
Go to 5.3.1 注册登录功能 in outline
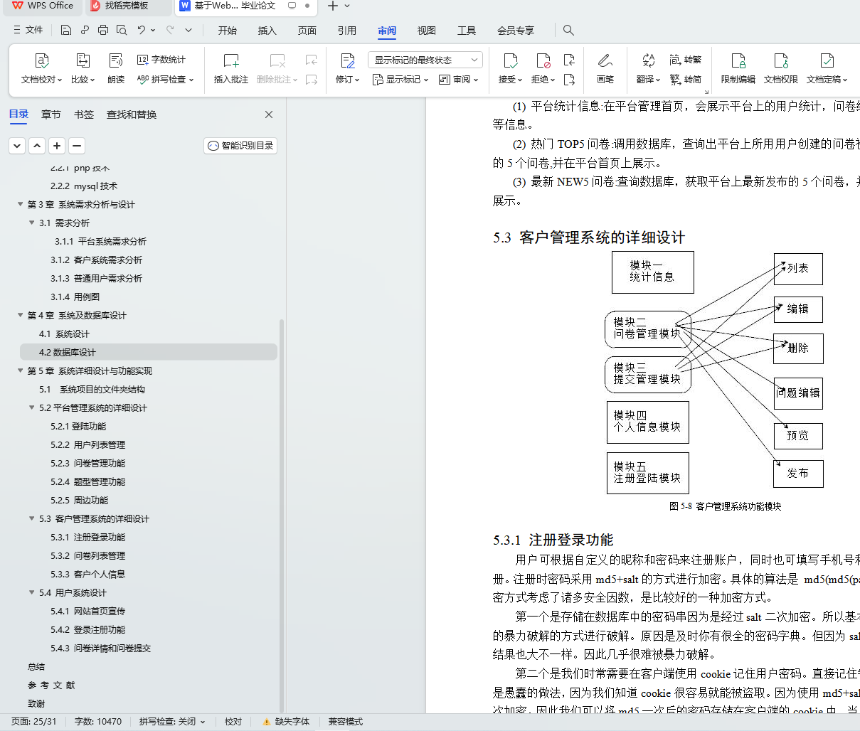(87, 537)
